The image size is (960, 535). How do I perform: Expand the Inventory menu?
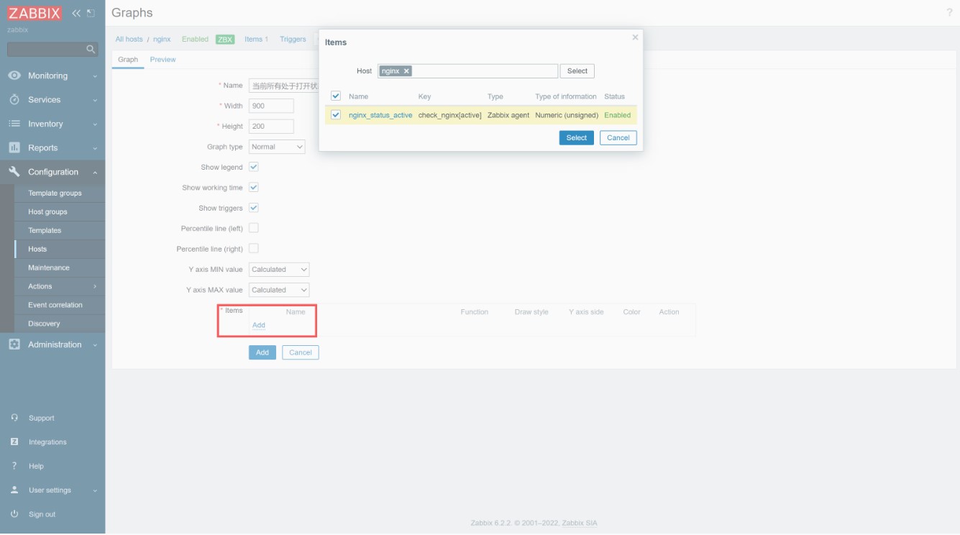click(x=95, y=124)
